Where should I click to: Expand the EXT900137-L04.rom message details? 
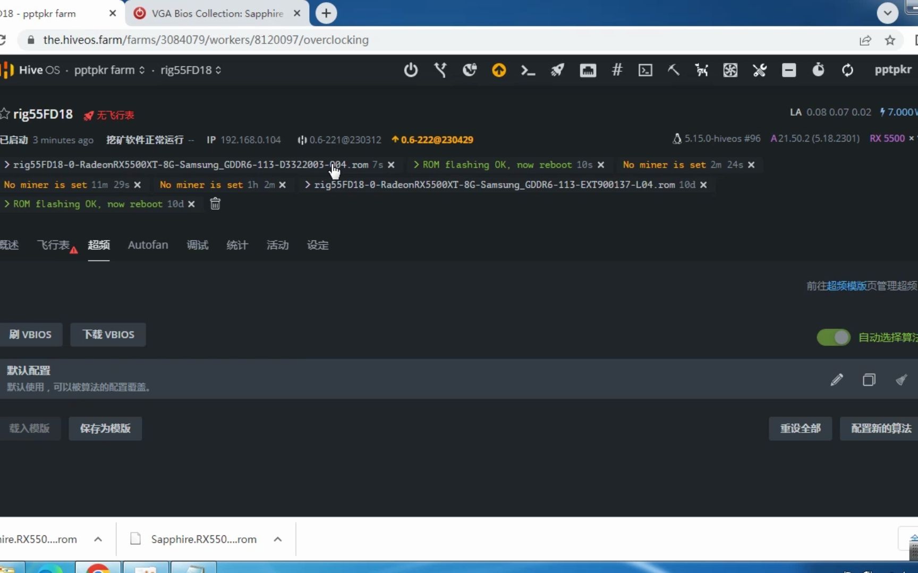(308, 185)
